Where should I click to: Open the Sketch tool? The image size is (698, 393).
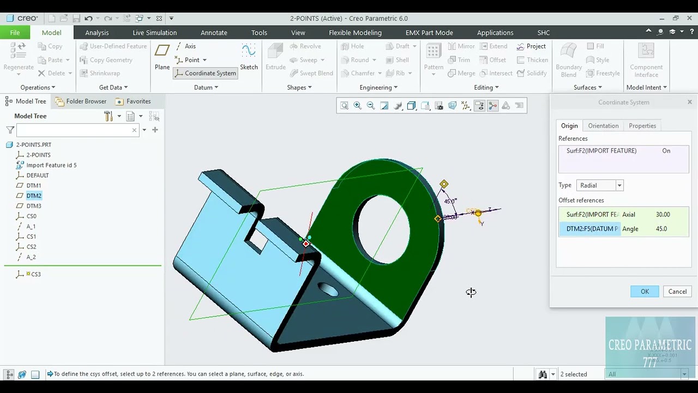pos(249,57)
